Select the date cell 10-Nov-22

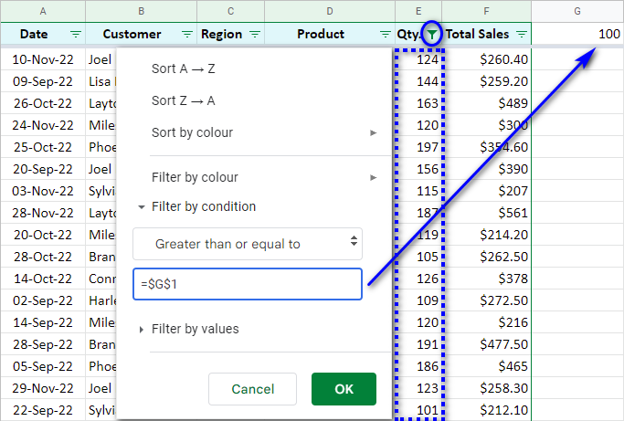43,59
